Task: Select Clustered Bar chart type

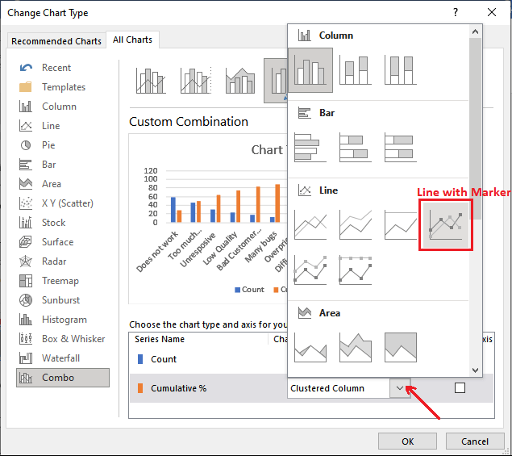Action: click(310, 148)
